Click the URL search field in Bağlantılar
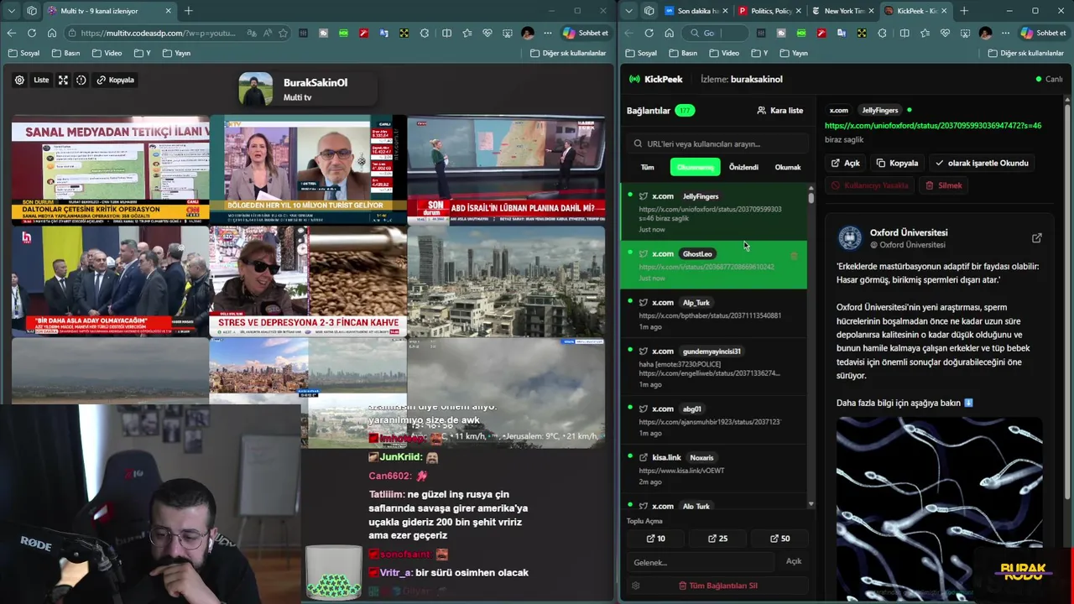This screenshot has height=604, width=1074. coord(717,143)
